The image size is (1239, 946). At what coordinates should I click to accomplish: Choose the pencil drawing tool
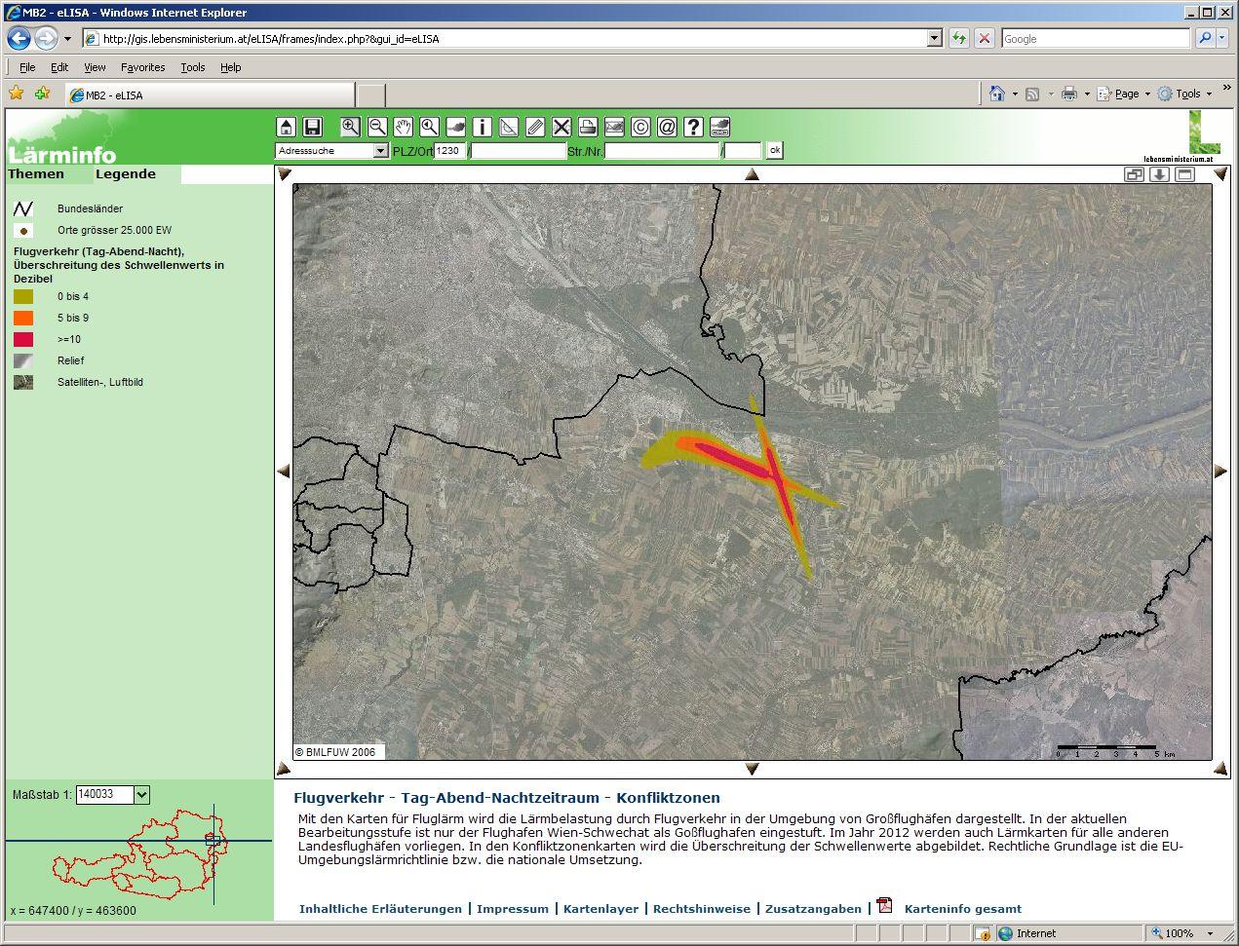coord(535,127)
